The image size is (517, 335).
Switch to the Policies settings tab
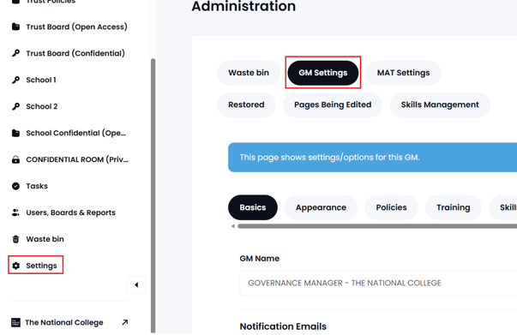[391, 207]
